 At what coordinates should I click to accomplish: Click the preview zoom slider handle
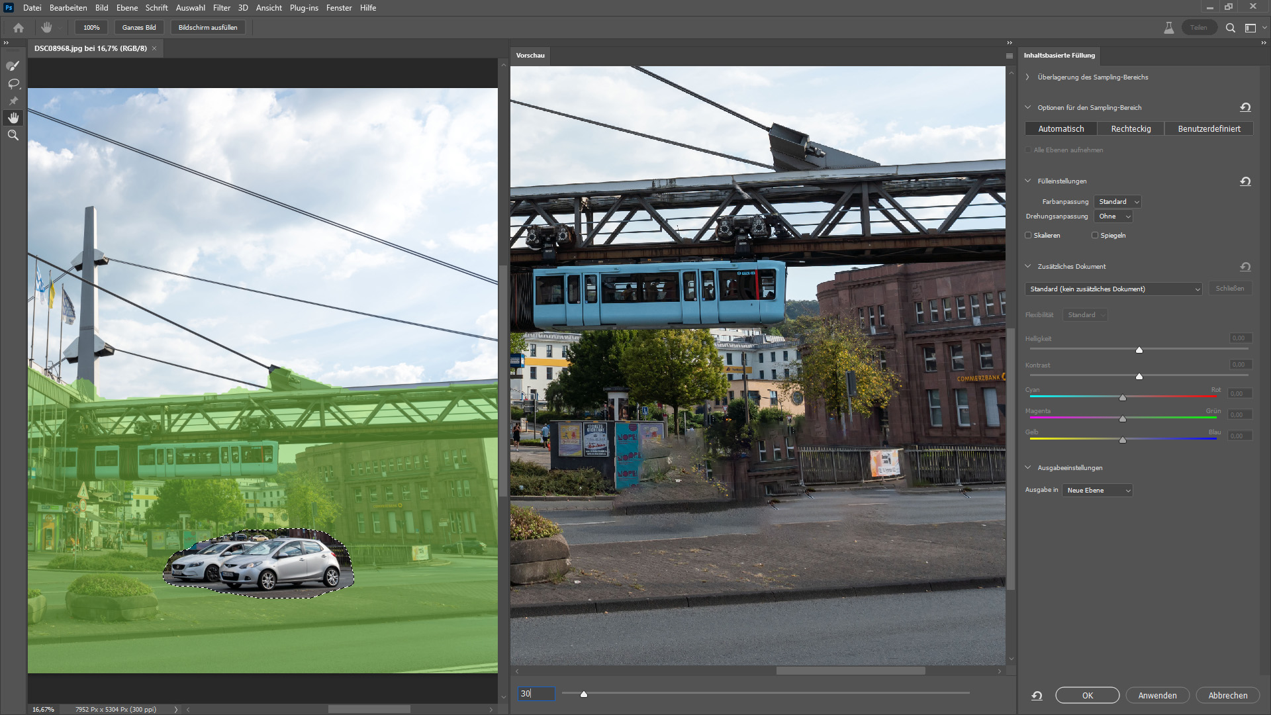(584, 694)
